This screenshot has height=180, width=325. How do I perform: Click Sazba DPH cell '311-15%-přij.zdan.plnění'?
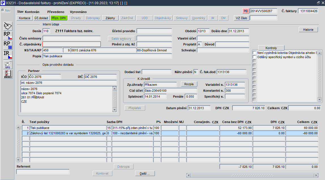[x=132, y=128]
